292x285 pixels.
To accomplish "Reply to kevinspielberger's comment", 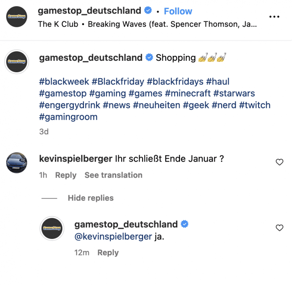I will 66,175.
